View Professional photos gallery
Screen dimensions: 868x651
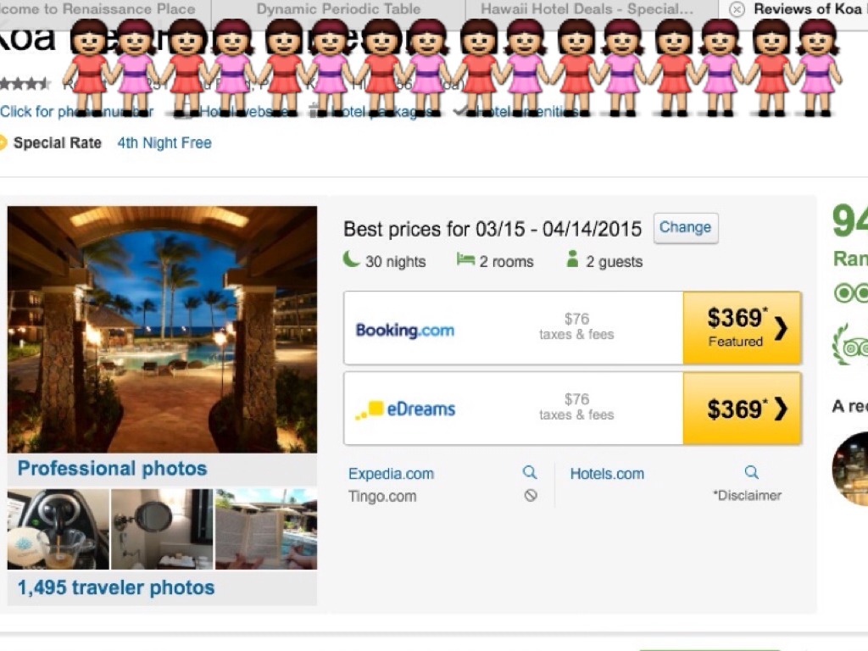pyautogui.click(x=113, y=468)
